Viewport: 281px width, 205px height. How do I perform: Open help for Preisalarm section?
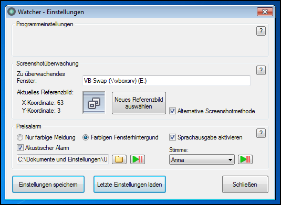tap(261, 133)
